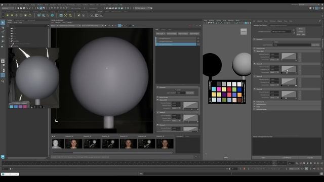Click the Open Scene folder icon
324x182 pixels.
(21, 8)
